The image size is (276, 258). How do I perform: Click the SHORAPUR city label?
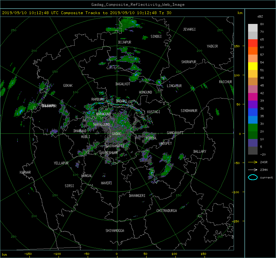click(x=189, y=62)
